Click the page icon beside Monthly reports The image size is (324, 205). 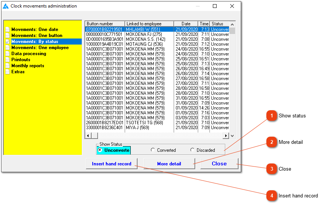(x=8, y=66)
